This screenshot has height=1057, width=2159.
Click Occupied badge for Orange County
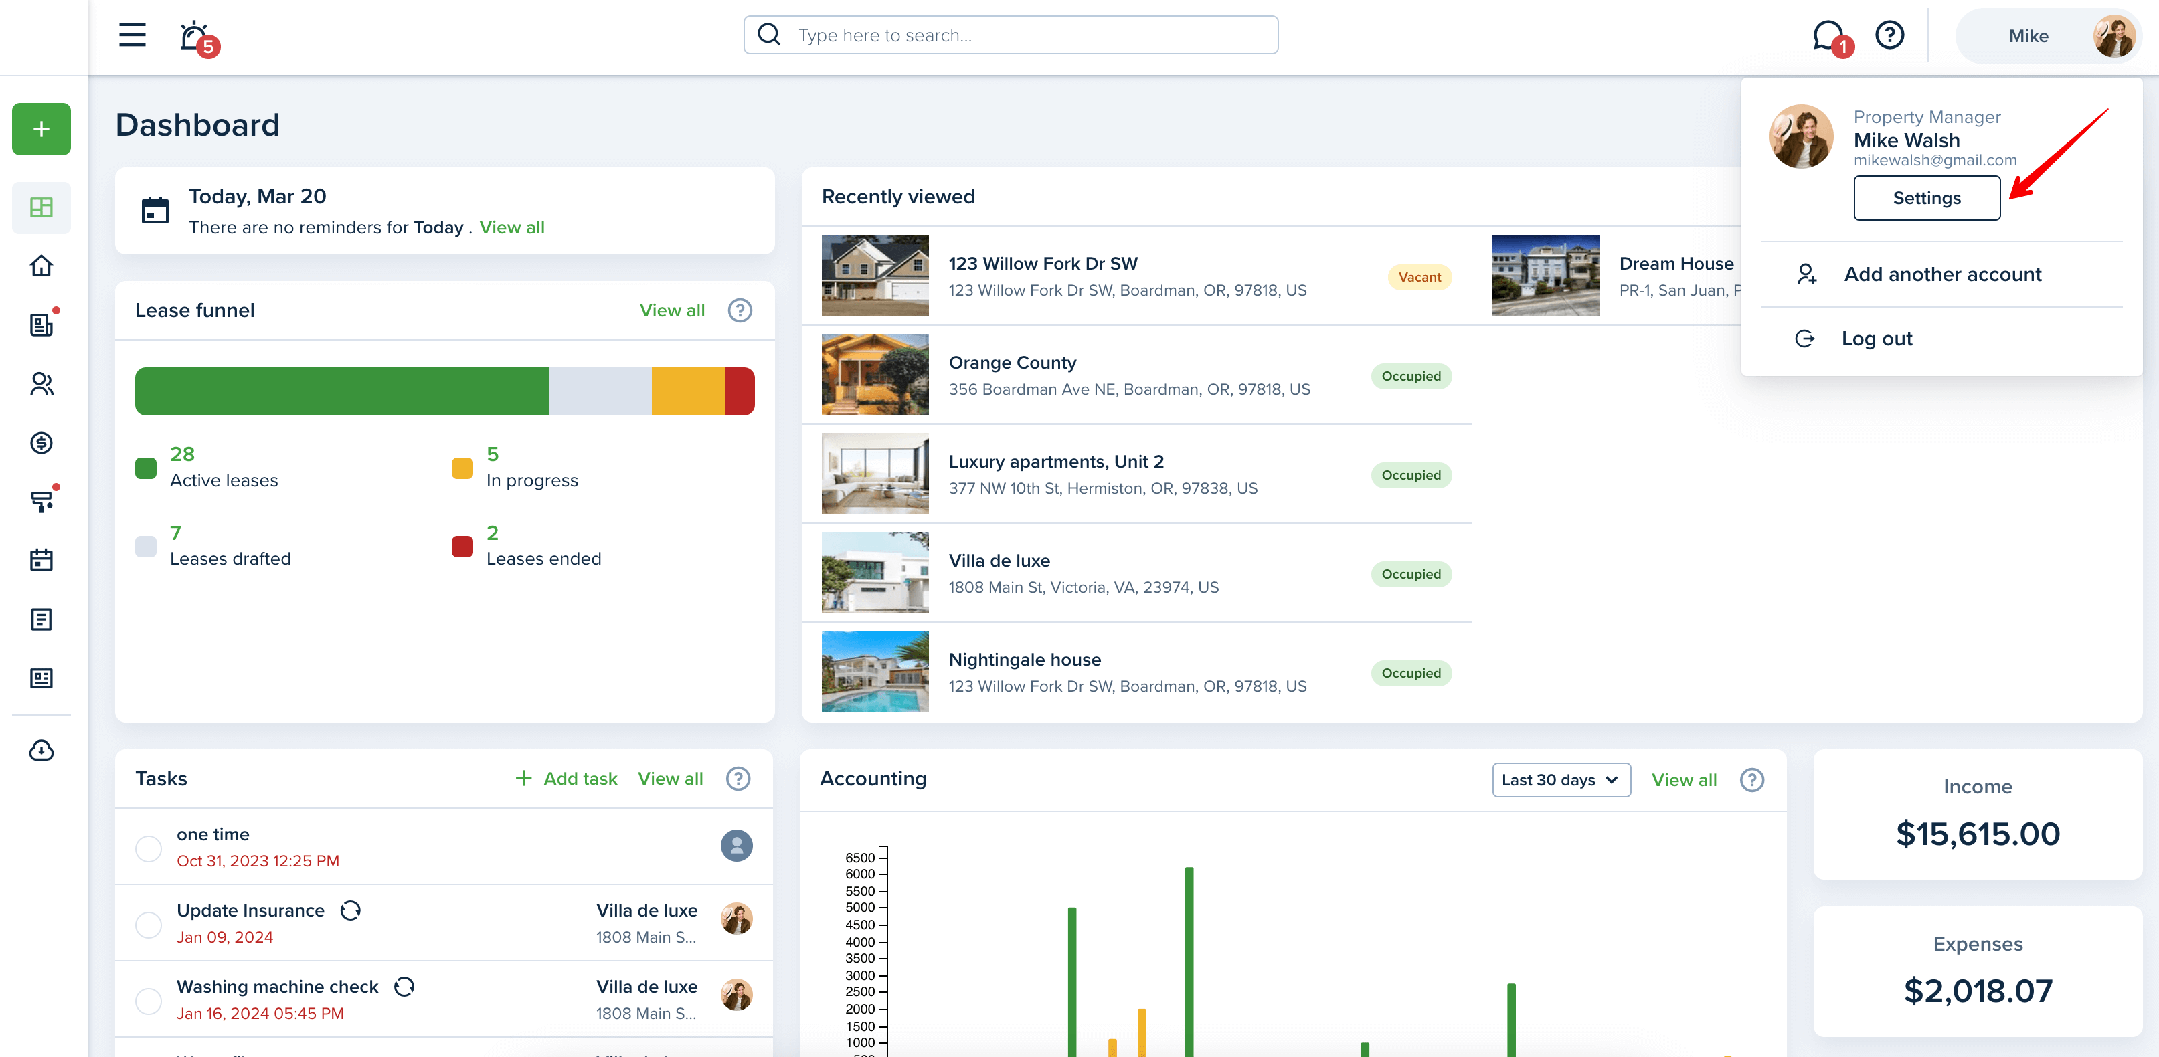point(1411,376)
